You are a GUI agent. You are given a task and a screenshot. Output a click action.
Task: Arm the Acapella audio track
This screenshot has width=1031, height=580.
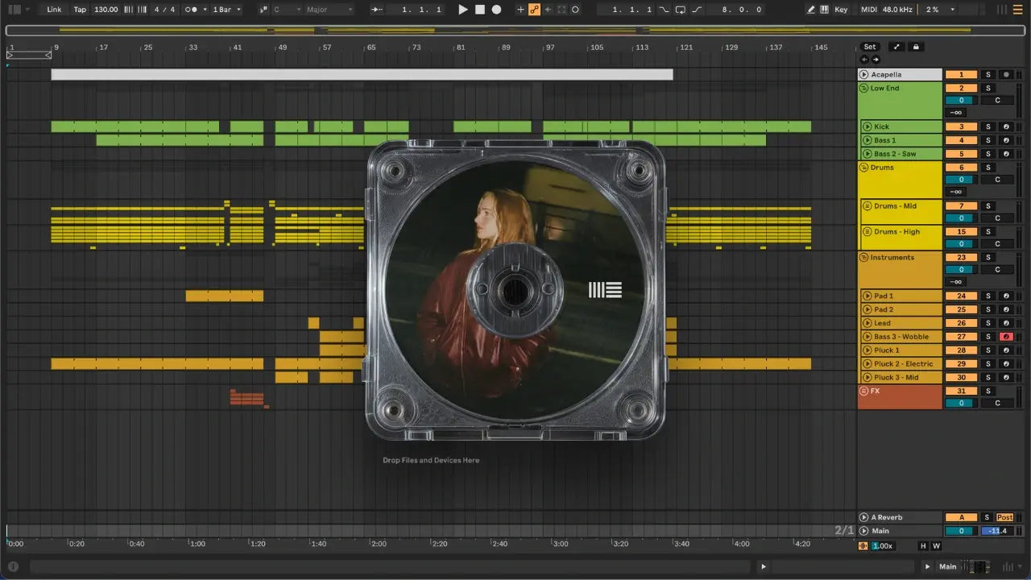(1005, 74)
